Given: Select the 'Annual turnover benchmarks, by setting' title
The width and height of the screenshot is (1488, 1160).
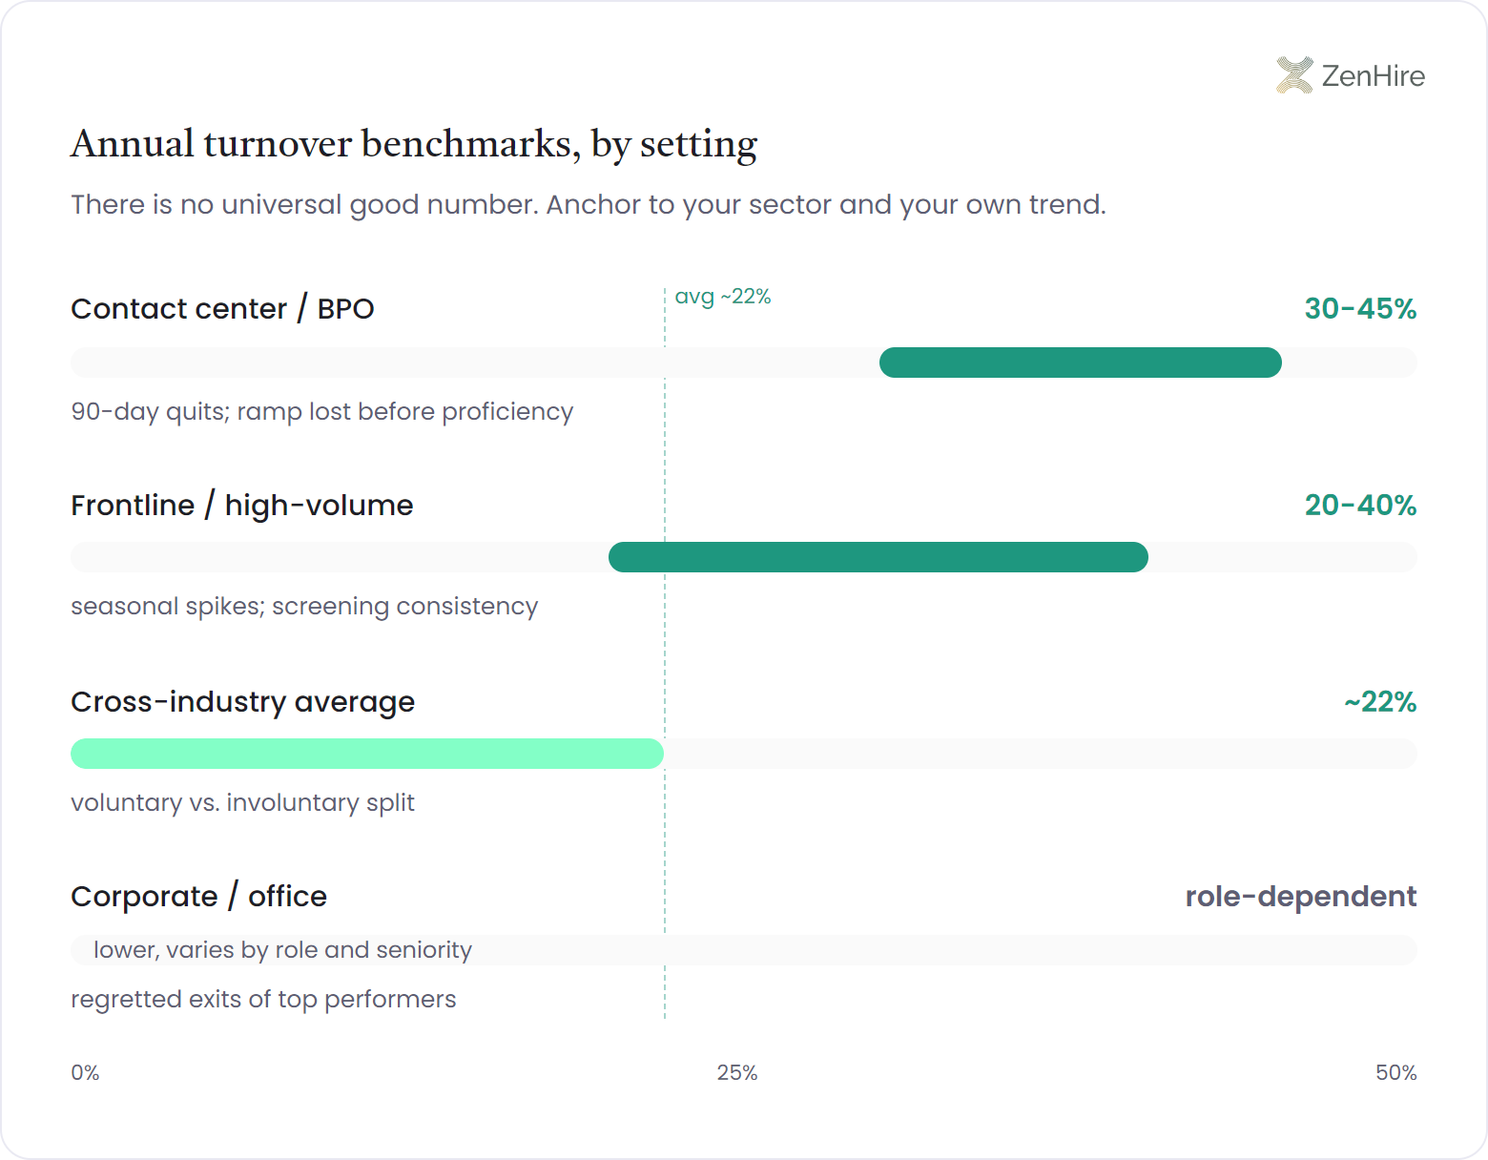Looking at the screenshot, I should click(x=414, y=144).
